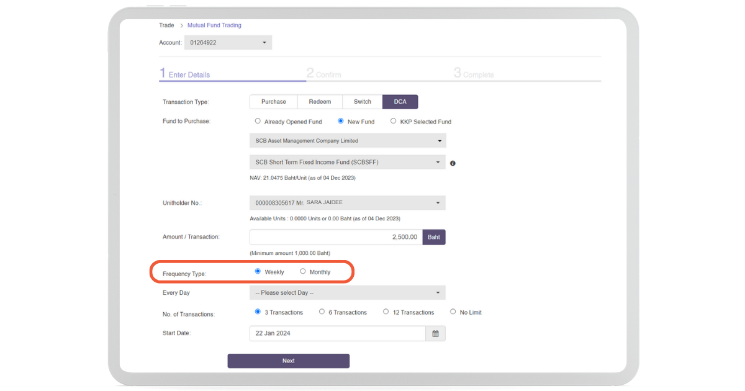Select the Switch transaction type

[362, 102]
